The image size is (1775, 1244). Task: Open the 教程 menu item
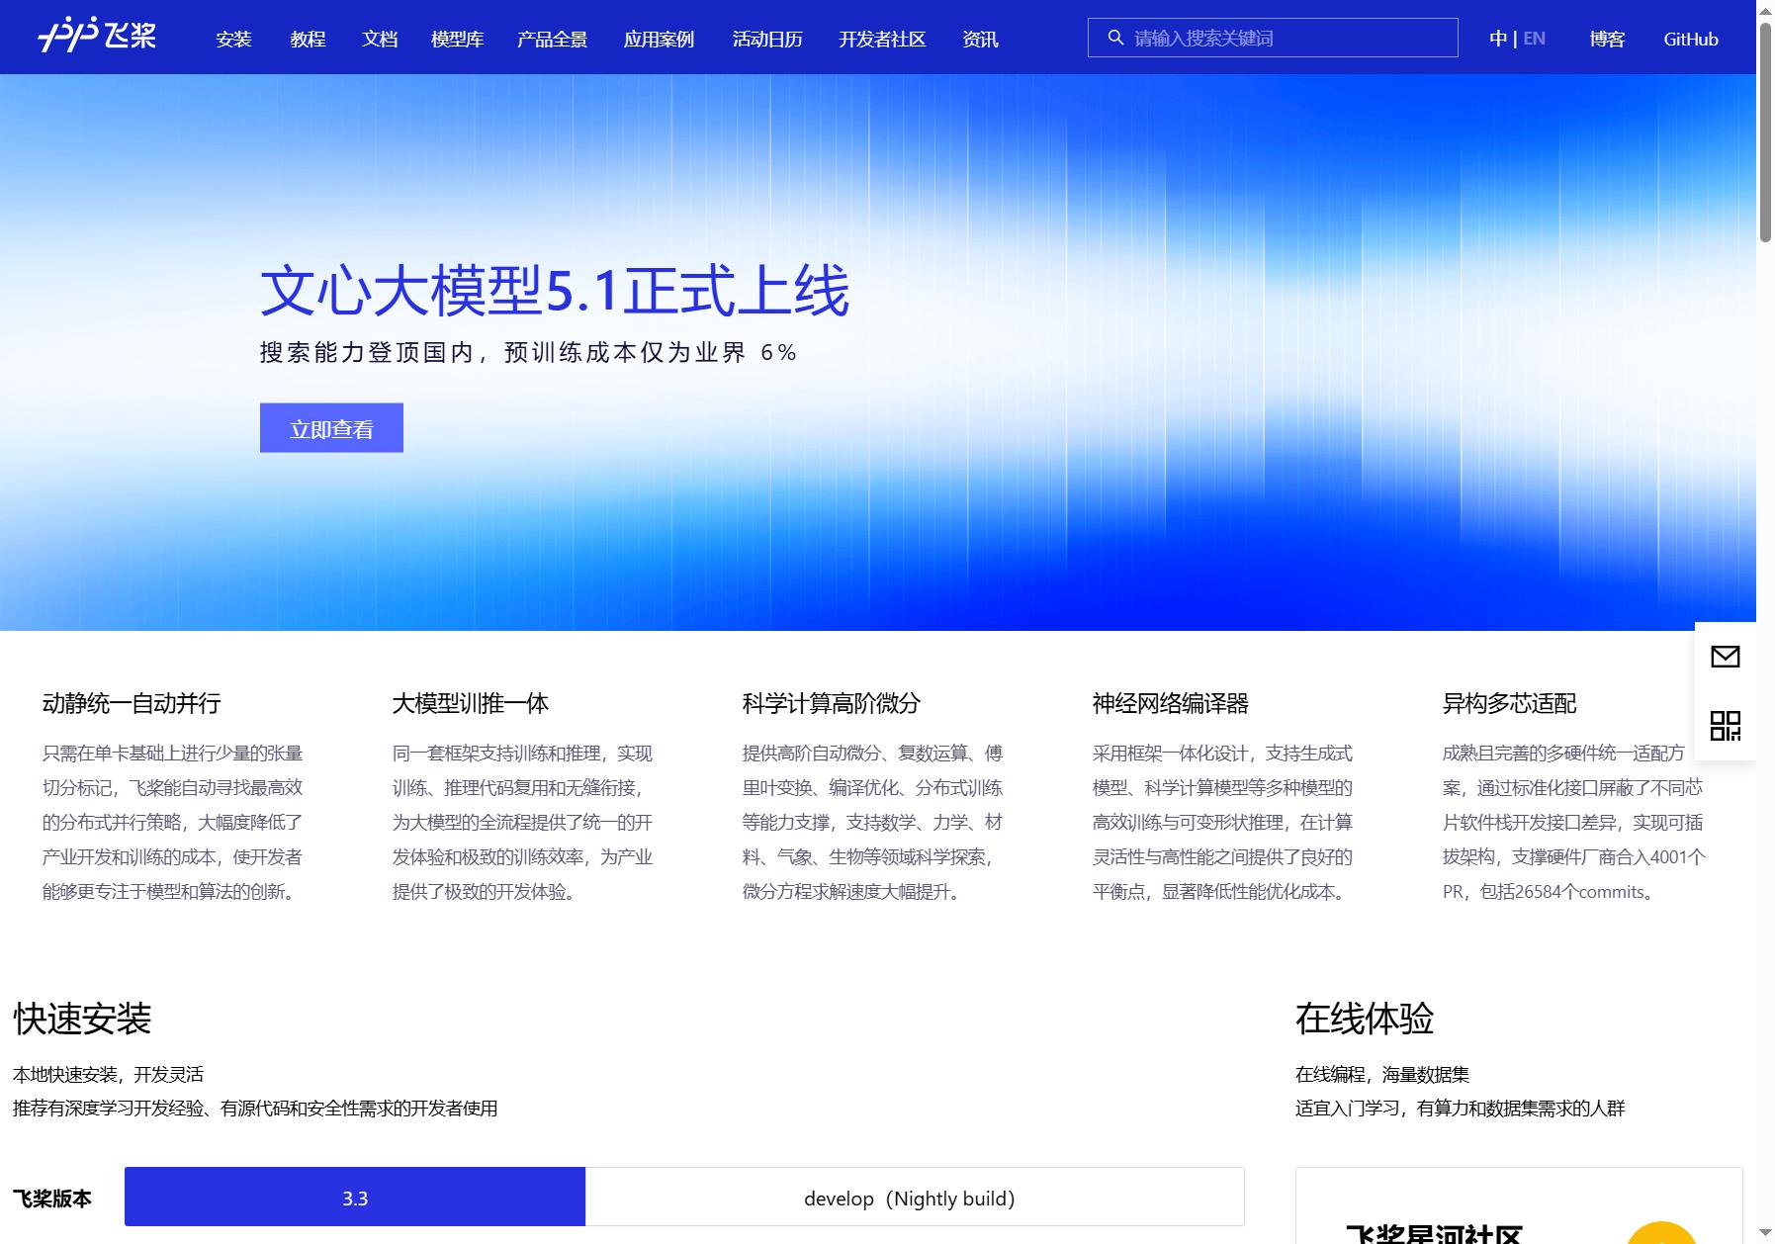click(308, 39)
